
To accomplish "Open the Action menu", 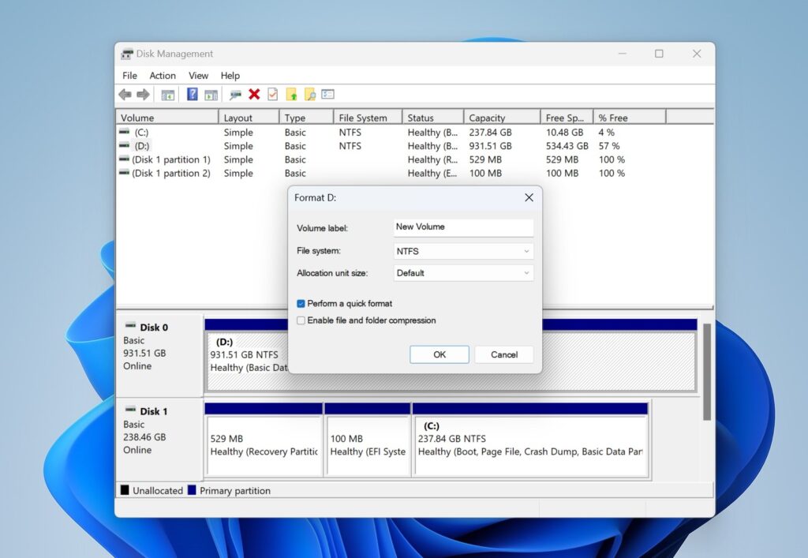I will click(x=163, y=75).
